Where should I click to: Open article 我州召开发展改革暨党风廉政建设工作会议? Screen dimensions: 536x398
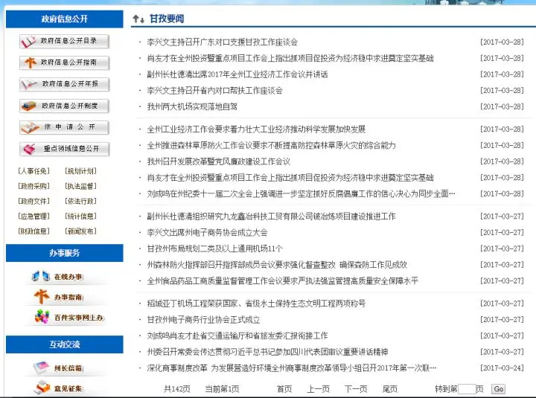[218, 161]
